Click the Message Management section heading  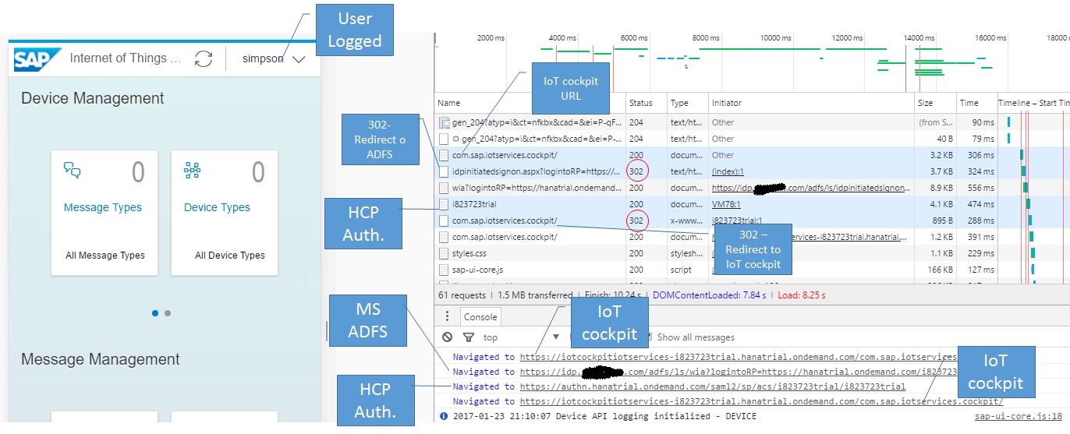pos(101,359)
